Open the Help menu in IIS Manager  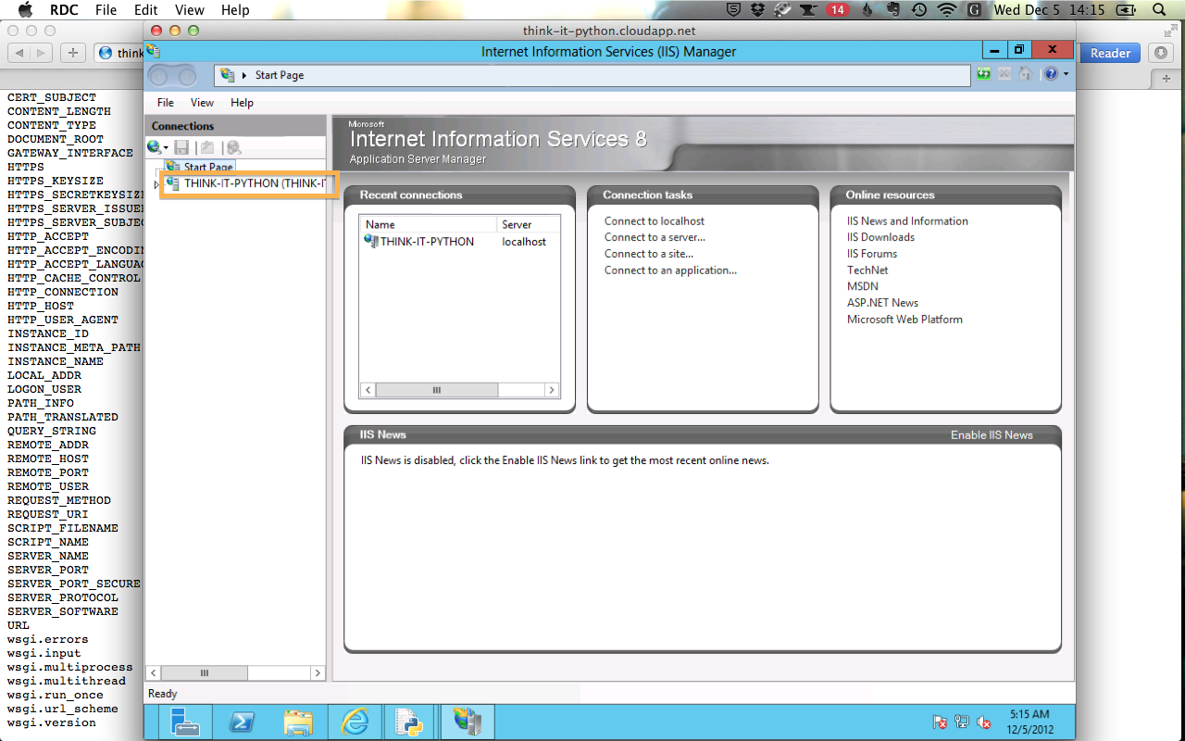[x=243, y=103]
